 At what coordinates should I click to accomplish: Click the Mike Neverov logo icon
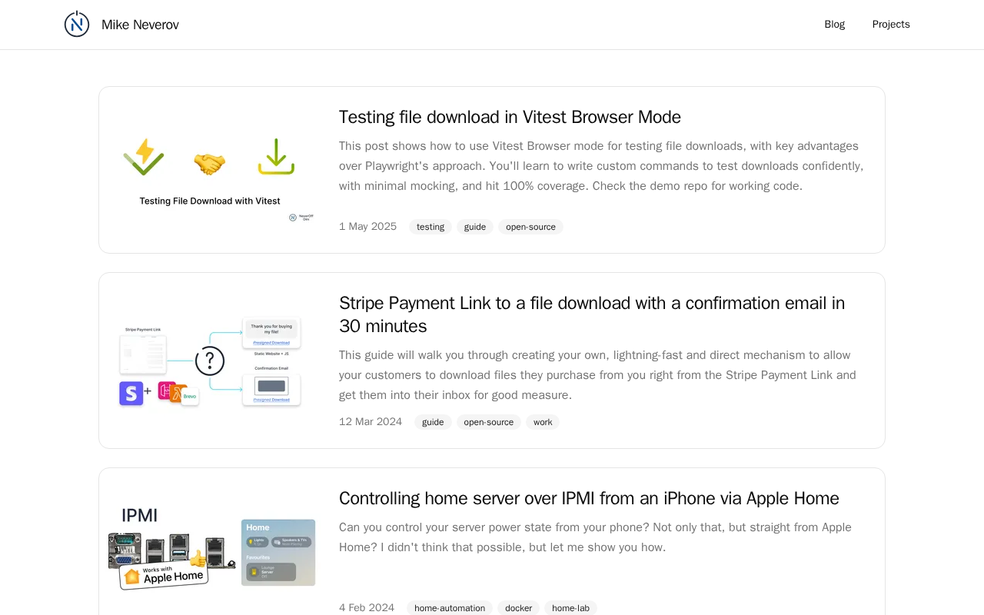77,25
